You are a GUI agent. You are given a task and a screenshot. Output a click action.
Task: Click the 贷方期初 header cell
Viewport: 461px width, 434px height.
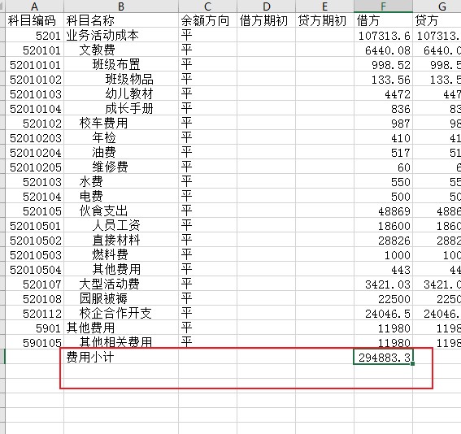tap(324, 20)
